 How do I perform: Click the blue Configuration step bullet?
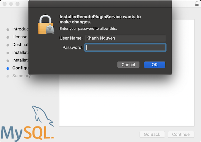pos(8,69)
